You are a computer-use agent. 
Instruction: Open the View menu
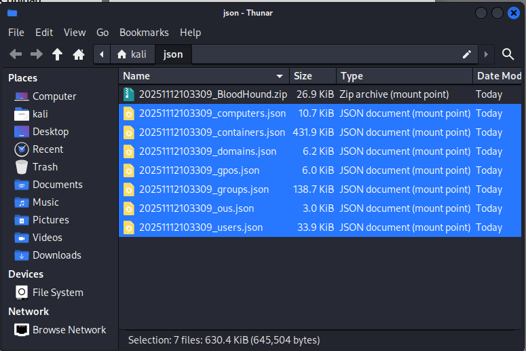click(75, 33)
